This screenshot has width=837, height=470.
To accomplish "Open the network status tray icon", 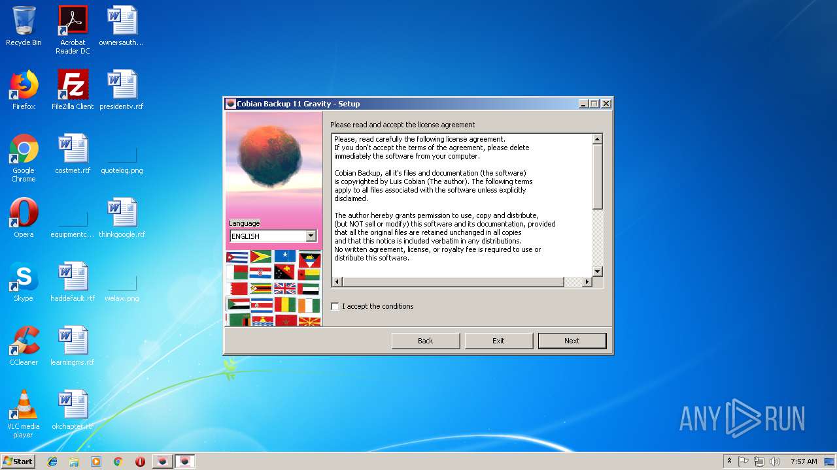I will click(759, 462).
